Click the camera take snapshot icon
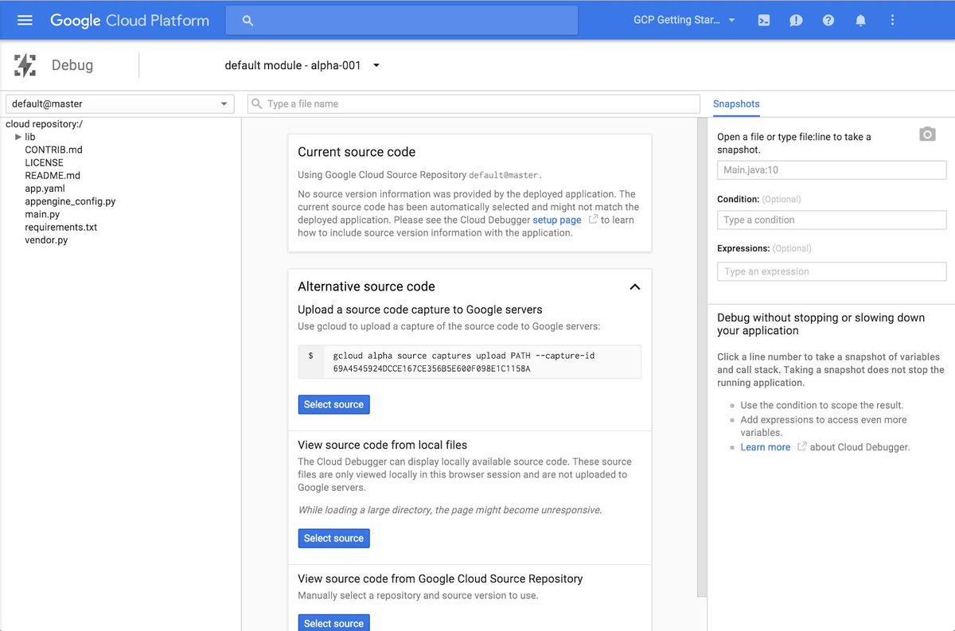955x631 pixels. 927,134
